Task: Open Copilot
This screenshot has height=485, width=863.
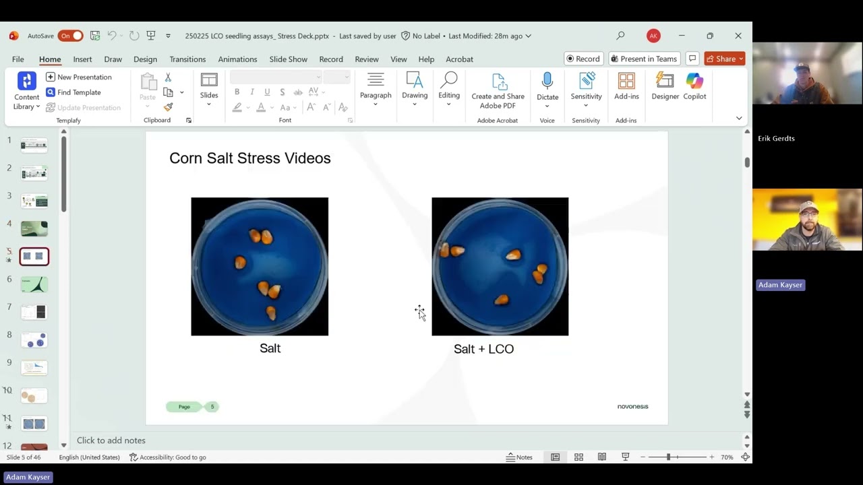Action: click(x=694, y=88)
